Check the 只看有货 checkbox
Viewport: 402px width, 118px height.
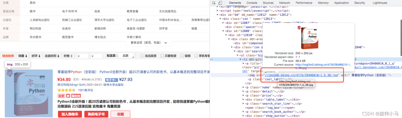(162, 56)
